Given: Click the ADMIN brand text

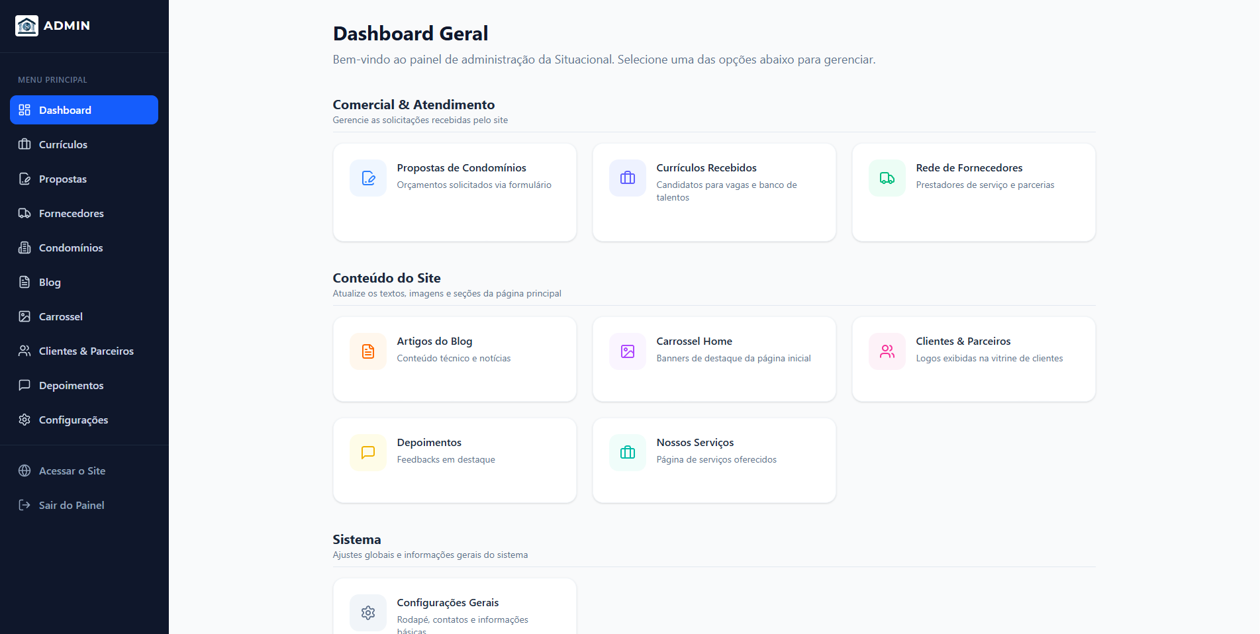Looking at the screenshot, I should pyautogui.click(x=67, y=26).
